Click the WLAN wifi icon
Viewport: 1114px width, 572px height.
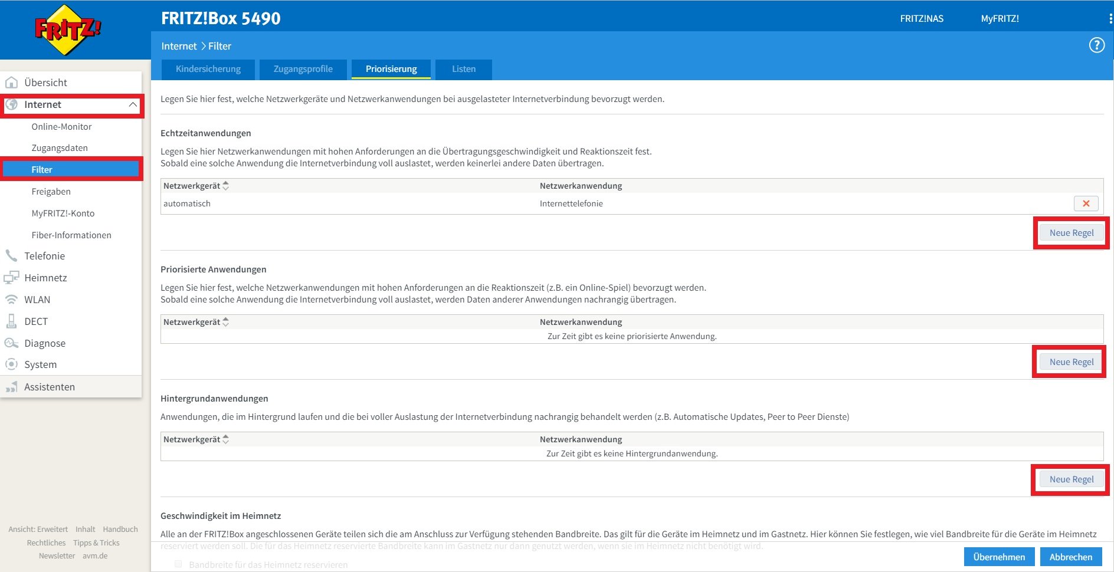[11, 300]
